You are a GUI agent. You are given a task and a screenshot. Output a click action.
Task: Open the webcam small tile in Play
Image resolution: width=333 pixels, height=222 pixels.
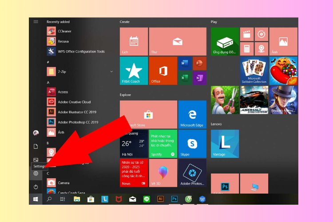point(262,49)
